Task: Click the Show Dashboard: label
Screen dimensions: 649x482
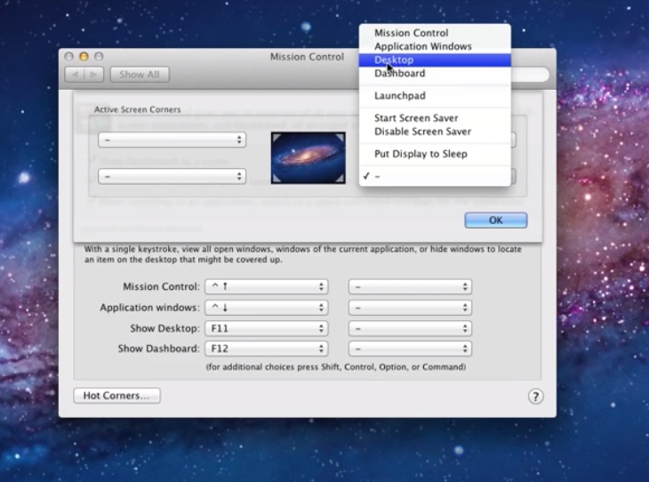Action: 159,349
